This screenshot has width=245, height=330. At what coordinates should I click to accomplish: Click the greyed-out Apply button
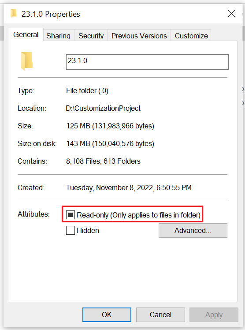(x=214, y=315)
